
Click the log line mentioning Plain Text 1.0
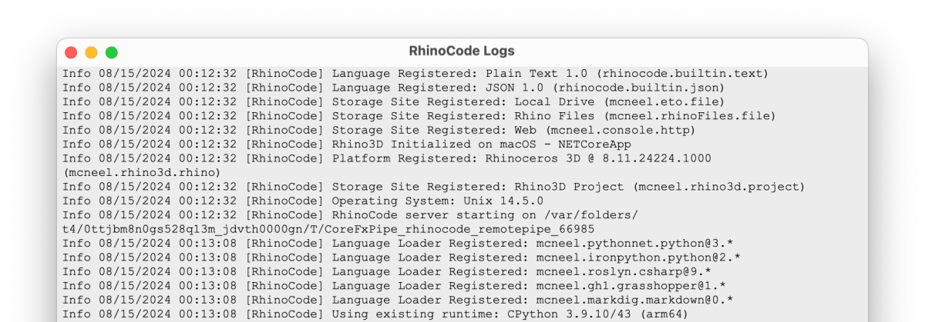415,74
